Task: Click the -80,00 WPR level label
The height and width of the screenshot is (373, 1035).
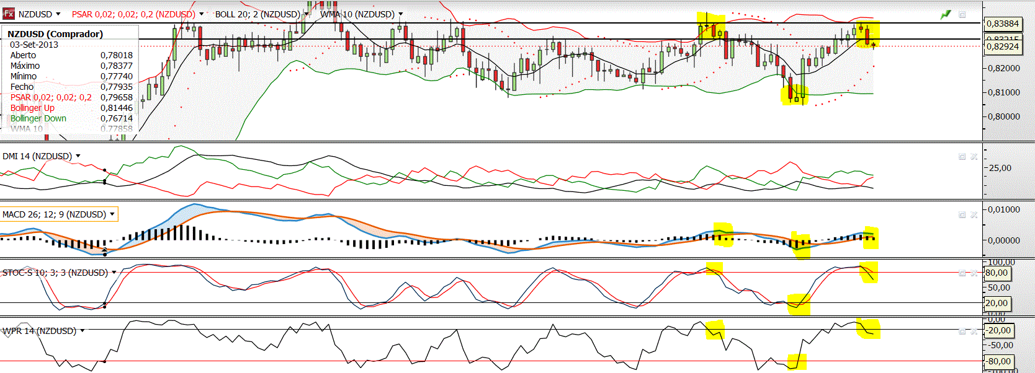Action: (x=999, y=361)
